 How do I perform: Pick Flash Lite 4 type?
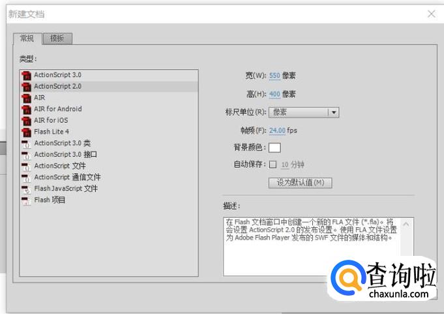pyautogui.click(x=109, y=132)
